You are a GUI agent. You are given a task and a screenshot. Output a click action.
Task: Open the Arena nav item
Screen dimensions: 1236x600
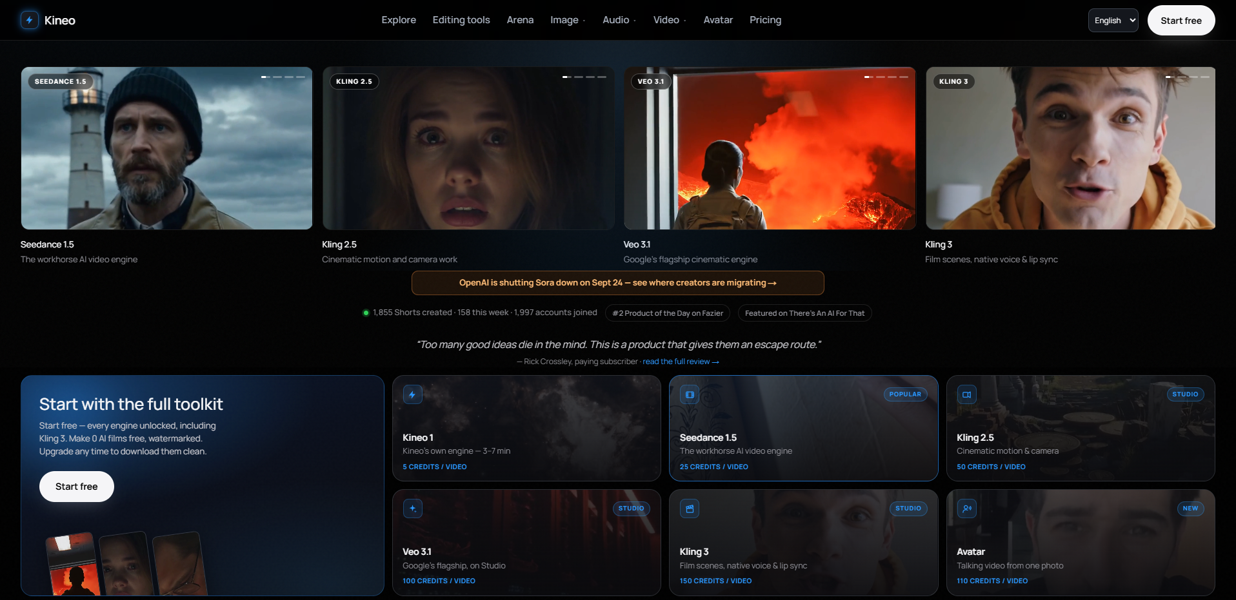520,20
